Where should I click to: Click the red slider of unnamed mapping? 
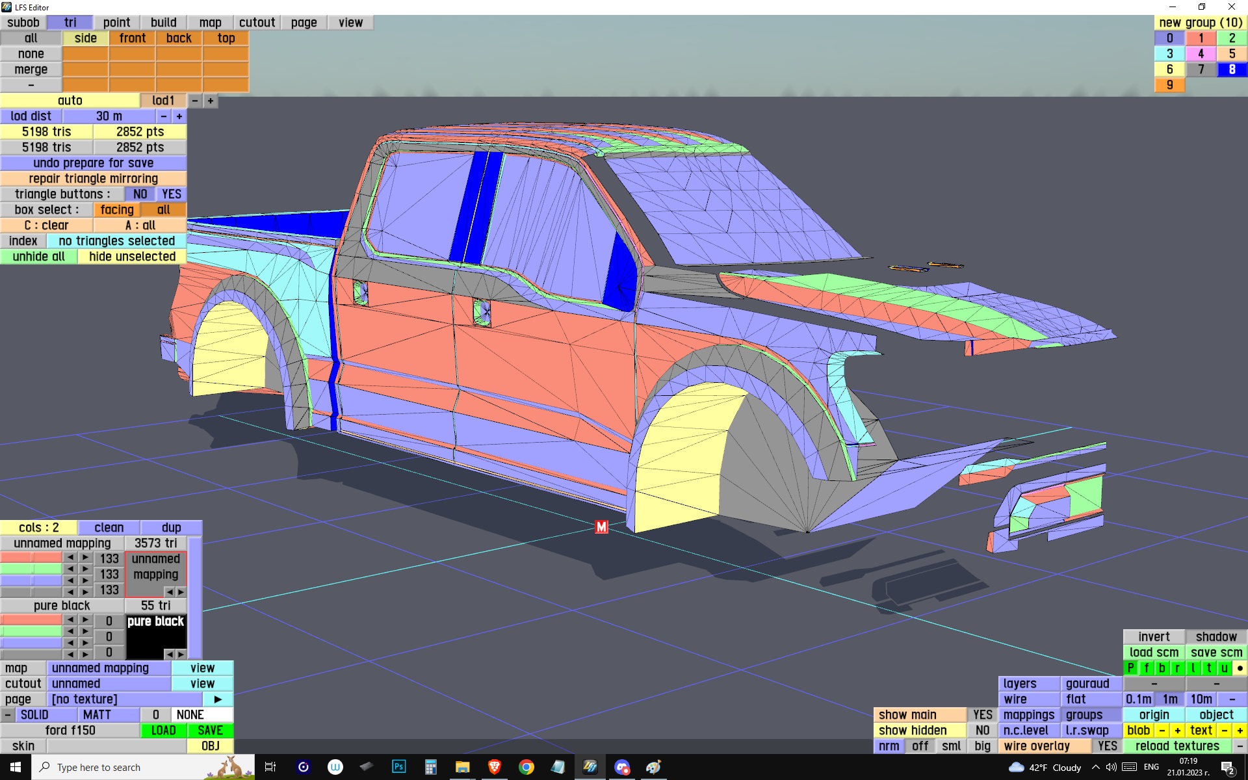[x=31, y=558]
